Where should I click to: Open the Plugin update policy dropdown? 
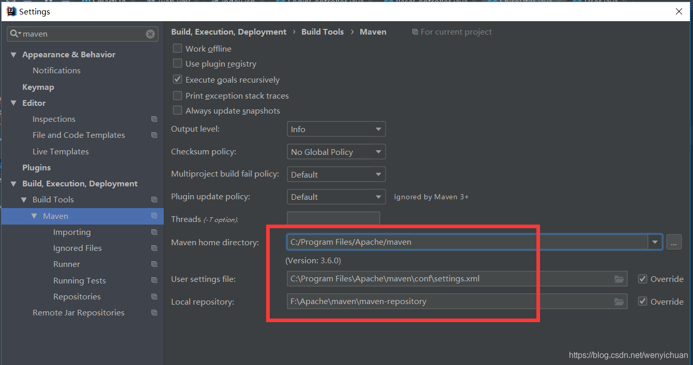click(x=336, y=197)
